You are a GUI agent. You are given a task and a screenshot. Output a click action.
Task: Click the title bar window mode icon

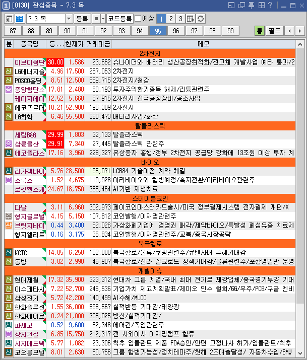[x=231, y=5]
